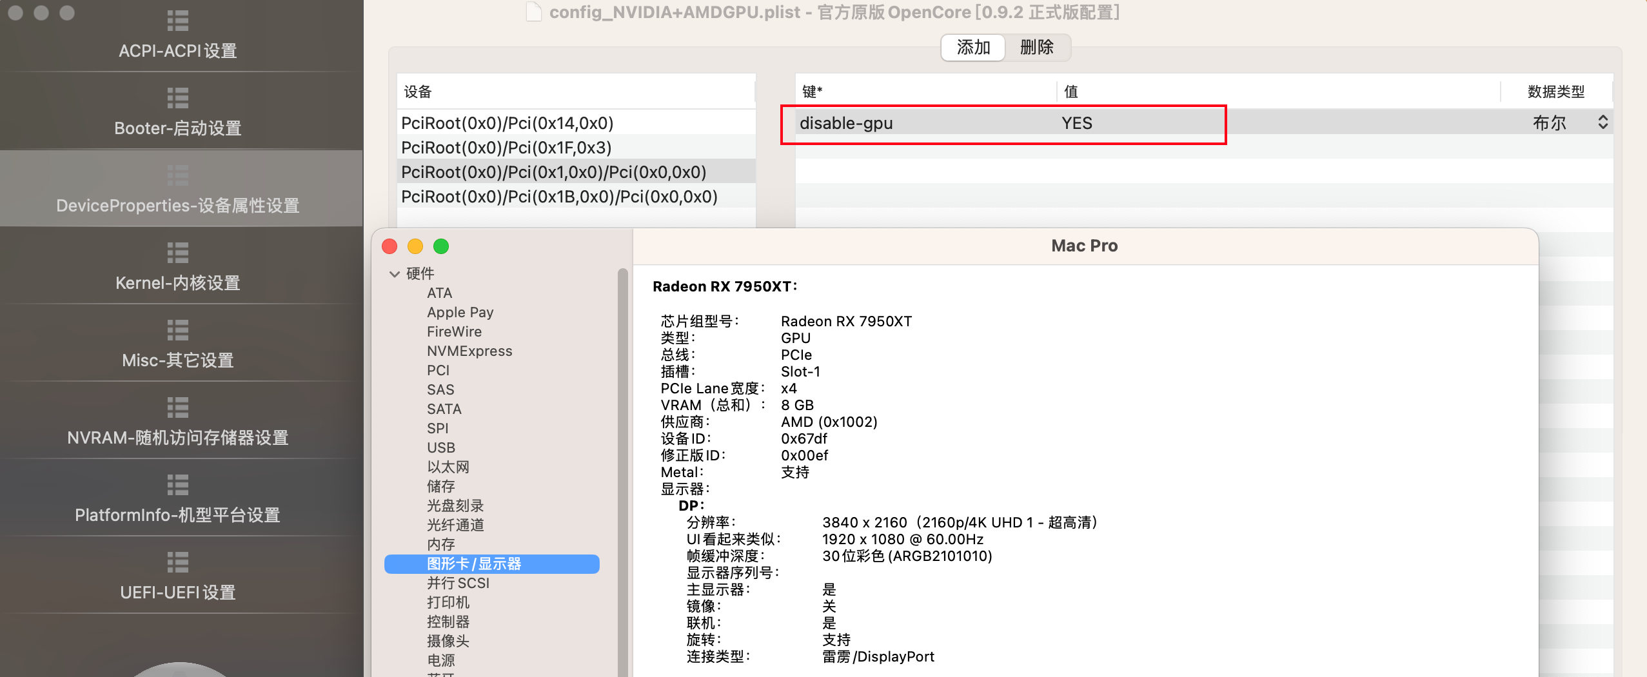This screenshot has height=677, width=1647.
Task: Select 并行 SCSI in hardware list
Action: [x=458, y=583]
